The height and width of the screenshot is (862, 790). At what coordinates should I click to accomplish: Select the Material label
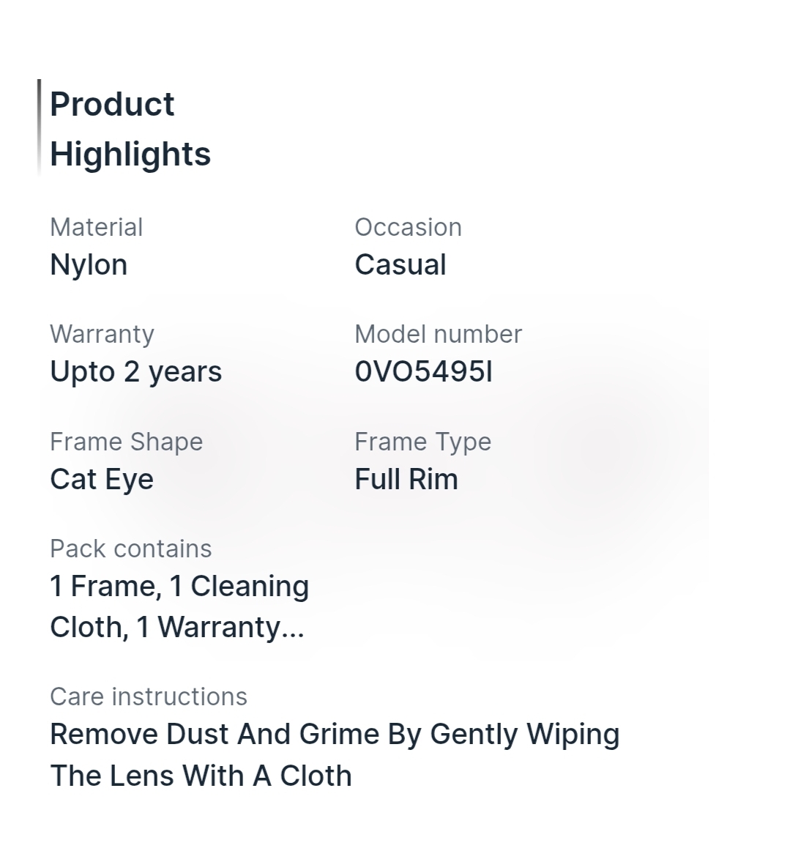[96, 227]
